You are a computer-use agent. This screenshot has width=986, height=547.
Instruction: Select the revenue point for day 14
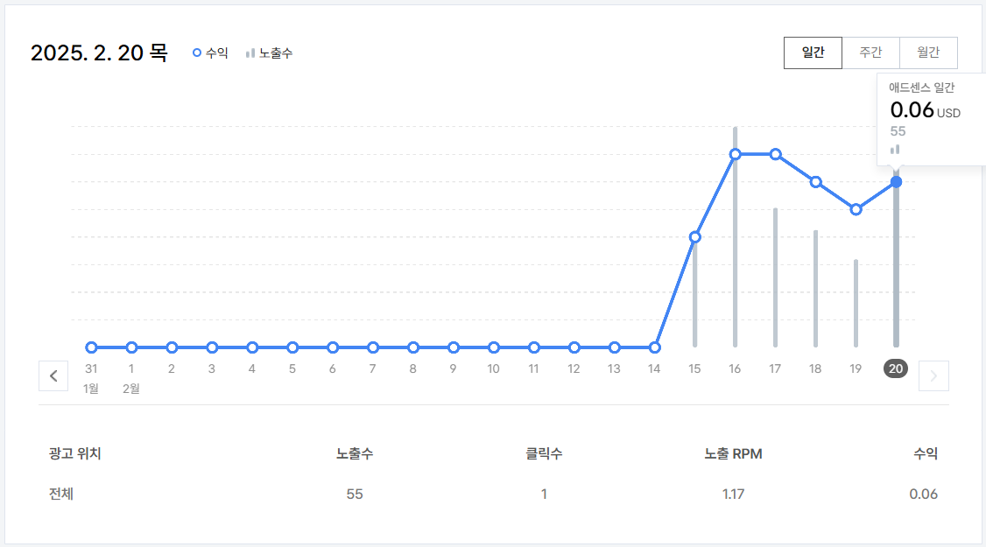[x=655, y=347]
